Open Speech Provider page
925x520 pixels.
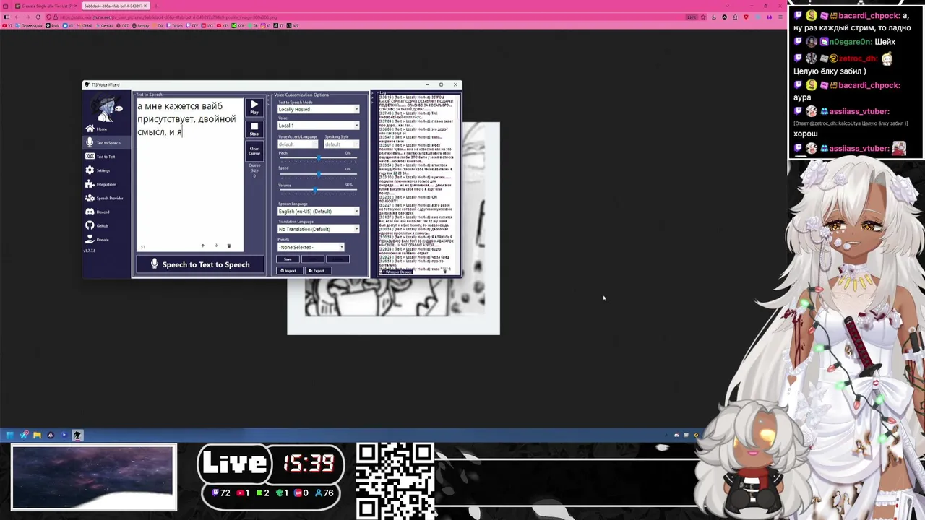point(108,198)
